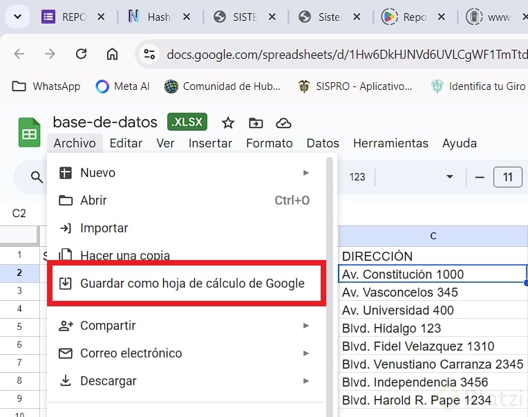Open the Archivo menu
This screenshot has width=528, height=417.
[75, 143]
